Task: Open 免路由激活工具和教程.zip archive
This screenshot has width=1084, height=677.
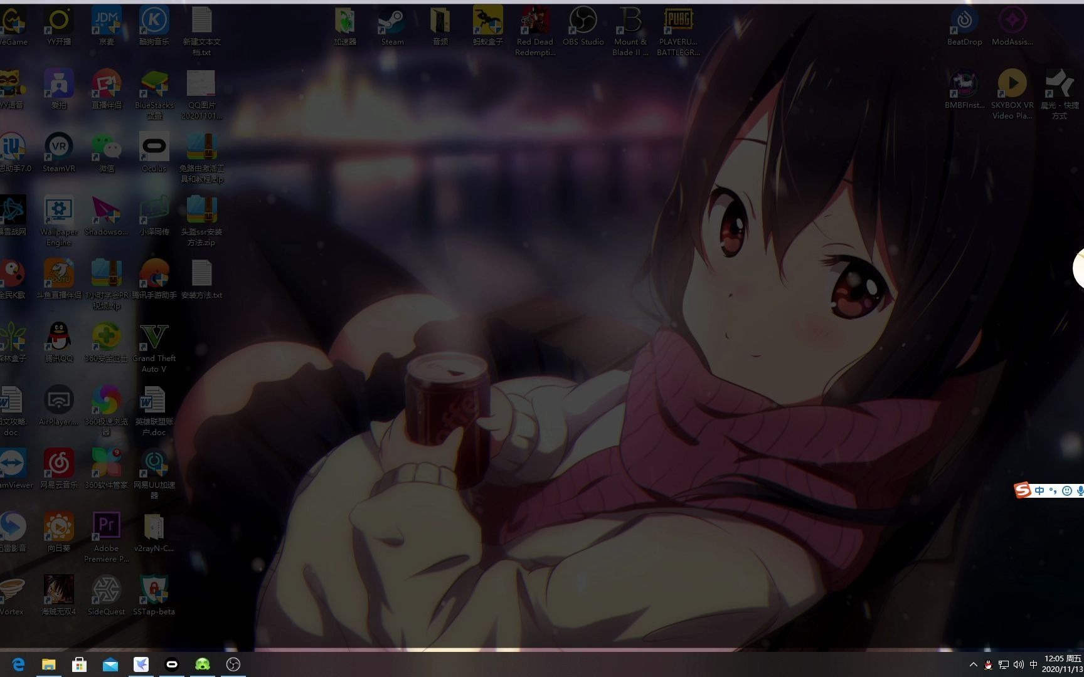Action: pos(202,158)
